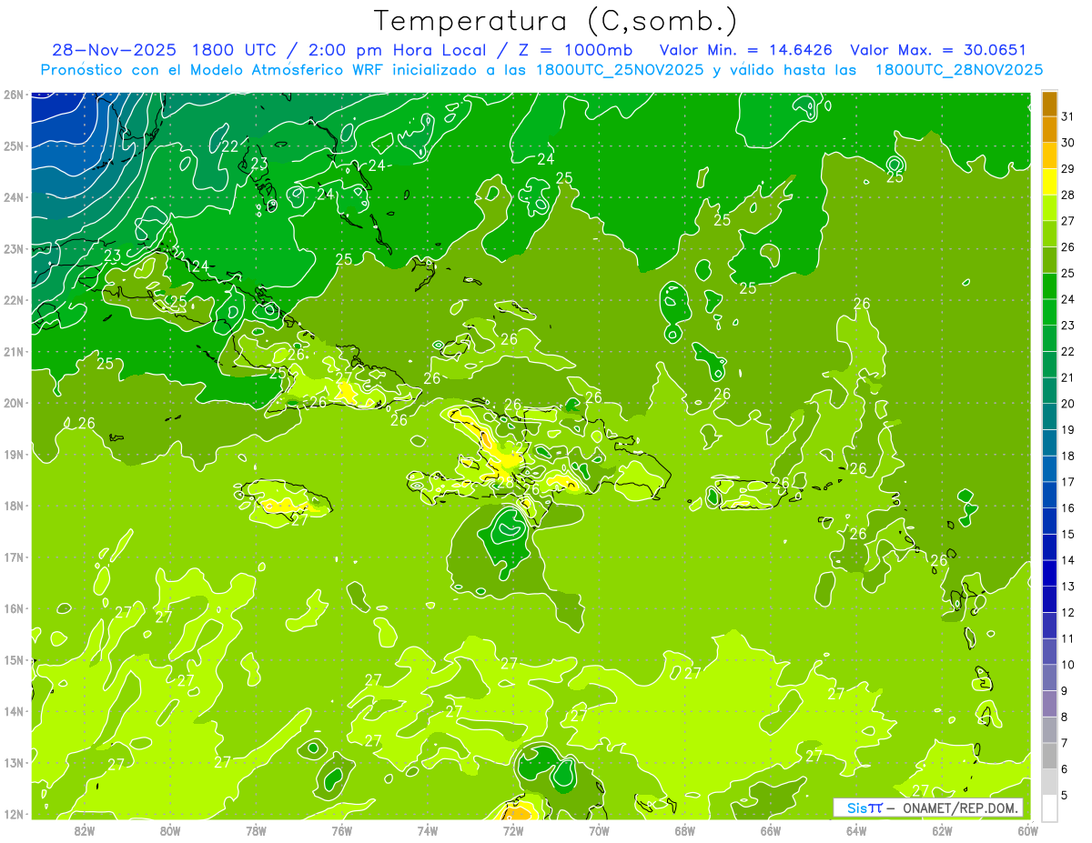This screenshot has width=1092, height=843.
Task: Pick the yellow swatch between 28 and 29
Action: (1049, 182)
